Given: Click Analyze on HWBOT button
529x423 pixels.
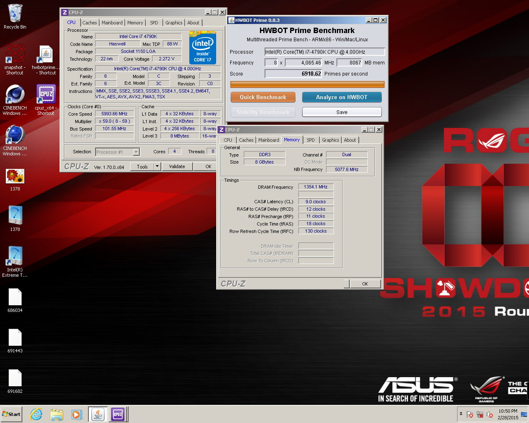Looking at the screenshot, I should click(342, 97).
